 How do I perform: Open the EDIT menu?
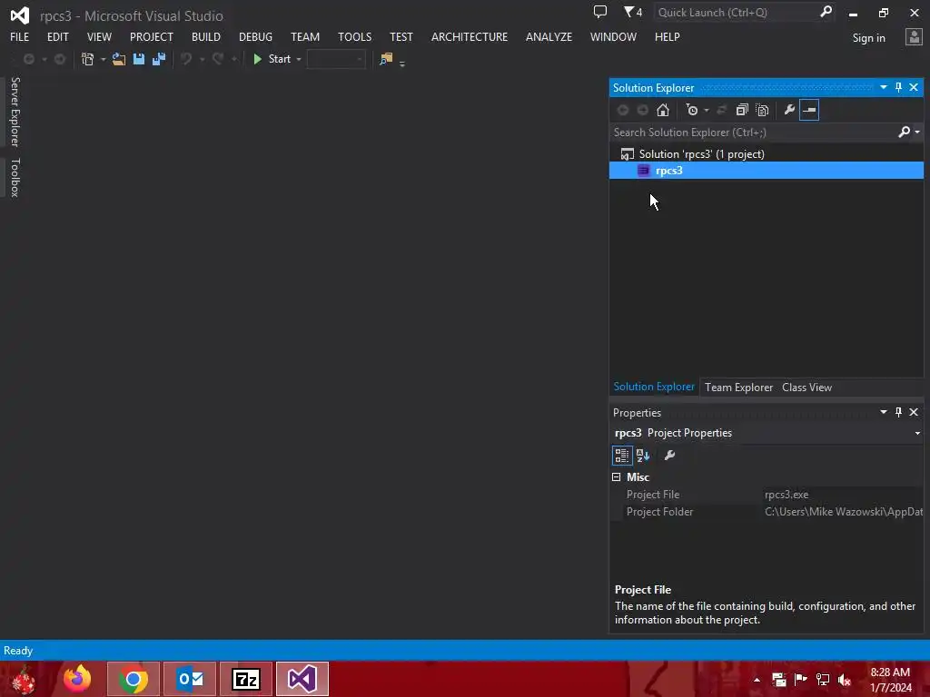[57, 36]
